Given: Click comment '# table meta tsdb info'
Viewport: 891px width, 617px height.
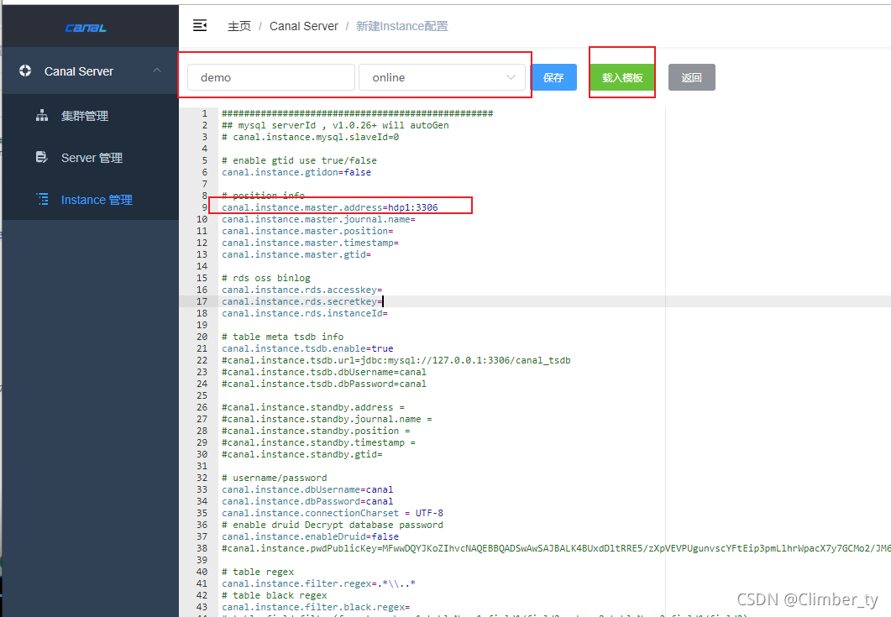Looking at the screenshot, I should (282, 337).
